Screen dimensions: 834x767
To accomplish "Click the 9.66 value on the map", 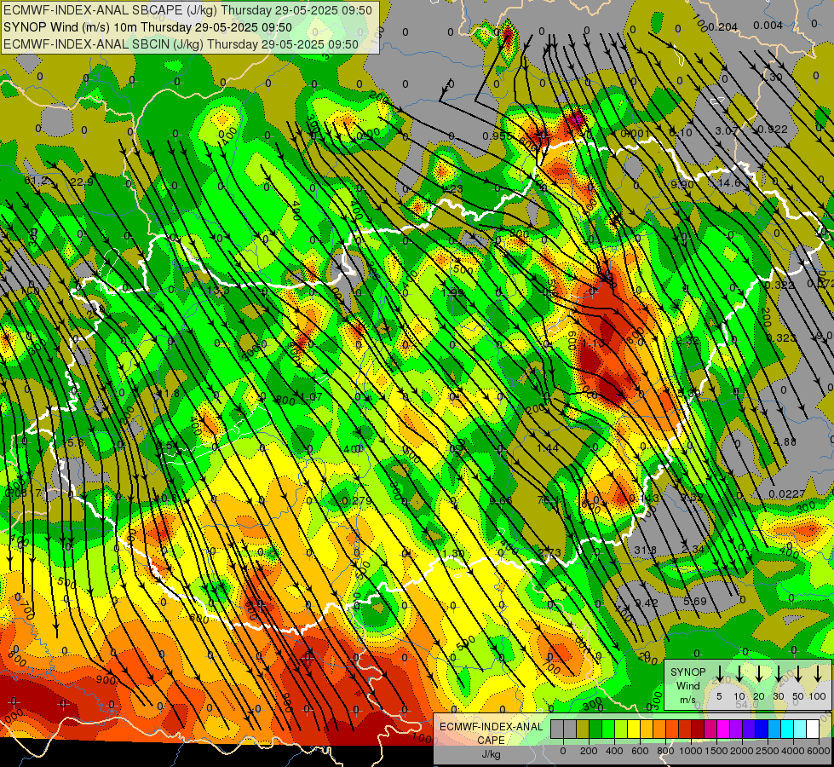I will click(x=501, y=500).
